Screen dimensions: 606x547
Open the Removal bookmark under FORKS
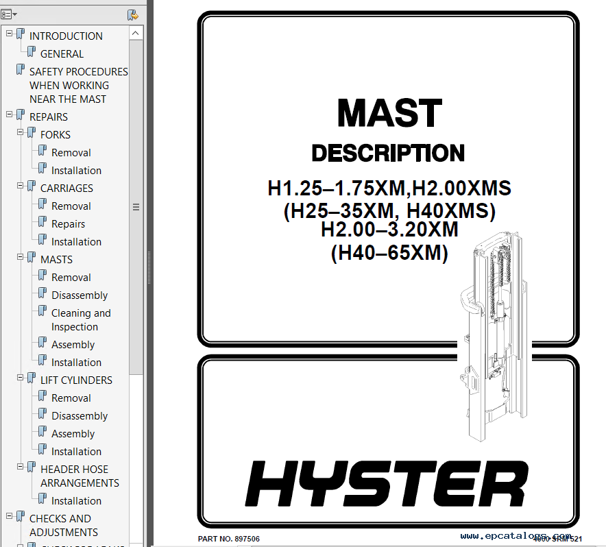[71, 153]
